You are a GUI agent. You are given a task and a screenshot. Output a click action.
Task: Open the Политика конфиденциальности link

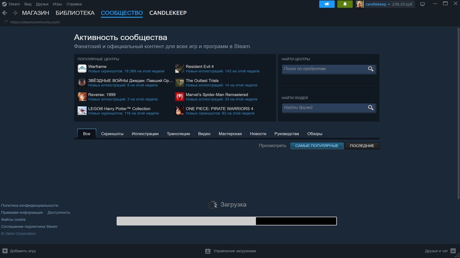pyautogui.click(x=29, y=205)
